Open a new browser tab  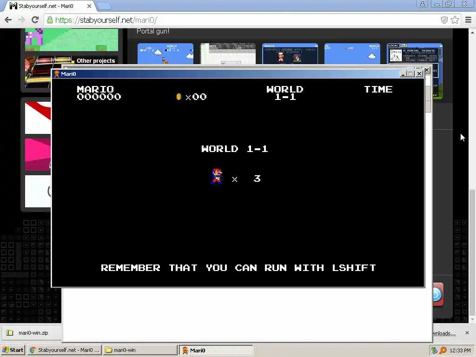tap(104, 6)
